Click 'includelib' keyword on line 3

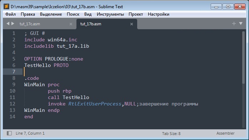(x=39, y=46)
